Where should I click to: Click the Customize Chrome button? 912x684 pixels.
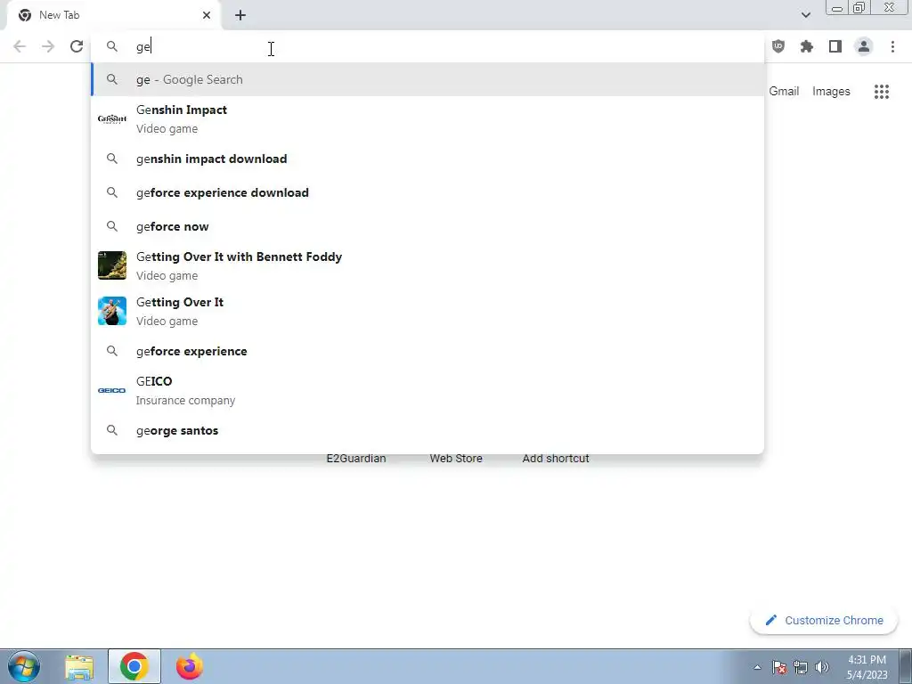[x=824, y=621]
